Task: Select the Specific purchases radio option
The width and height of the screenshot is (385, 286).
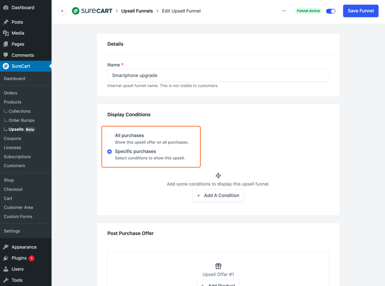Action: coord(109,151)
